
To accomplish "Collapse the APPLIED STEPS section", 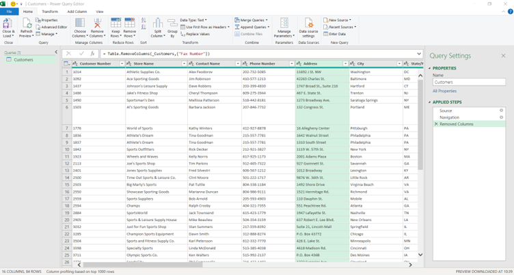I will pyautogui.click(x=430, y=102).
